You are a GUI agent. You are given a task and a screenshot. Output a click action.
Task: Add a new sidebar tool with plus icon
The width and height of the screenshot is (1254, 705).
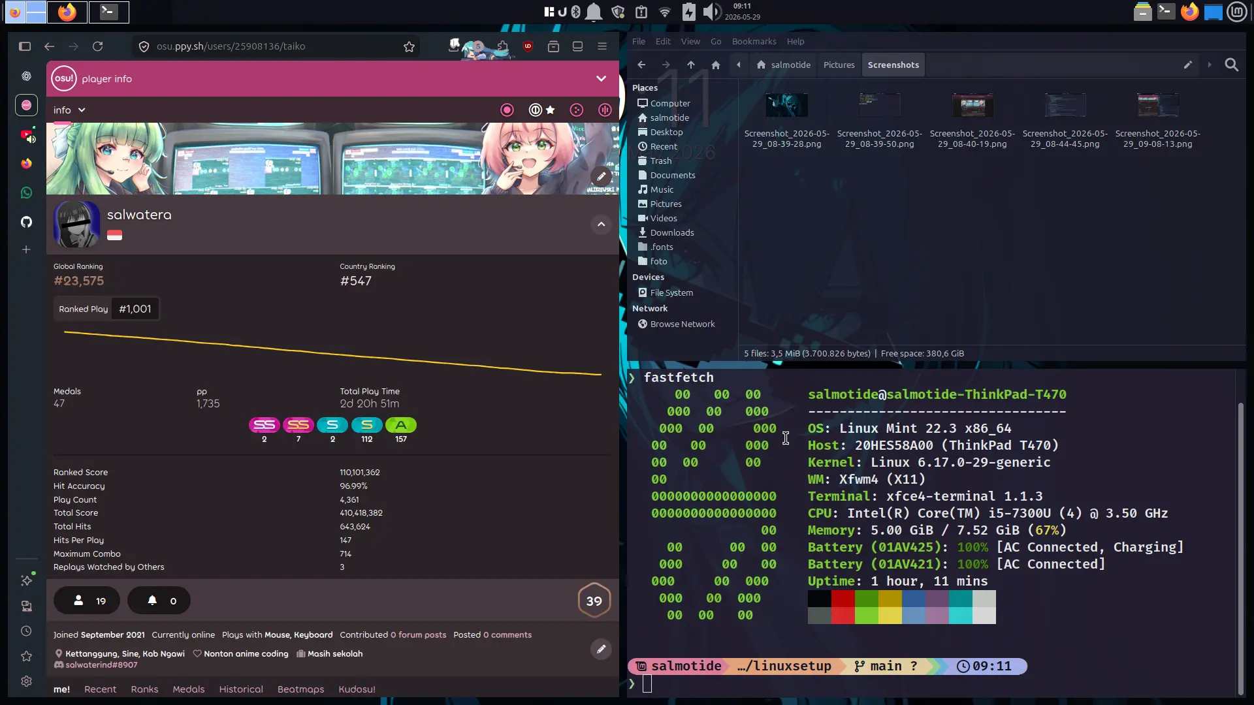coord(26,249)
